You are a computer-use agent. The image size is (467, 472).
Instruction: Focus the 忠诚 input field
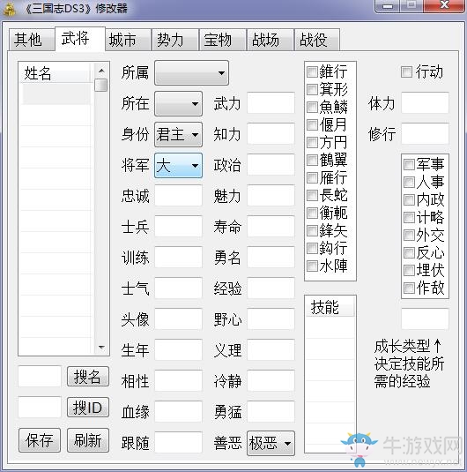[178, 196]
